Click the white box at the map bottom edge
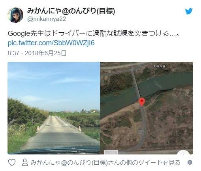 point(111,152)
